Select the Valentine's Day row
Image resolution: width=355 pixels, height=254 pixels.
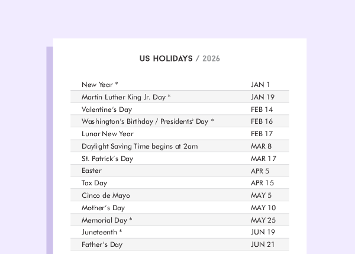pyautogui.click(x=106, y=110)
